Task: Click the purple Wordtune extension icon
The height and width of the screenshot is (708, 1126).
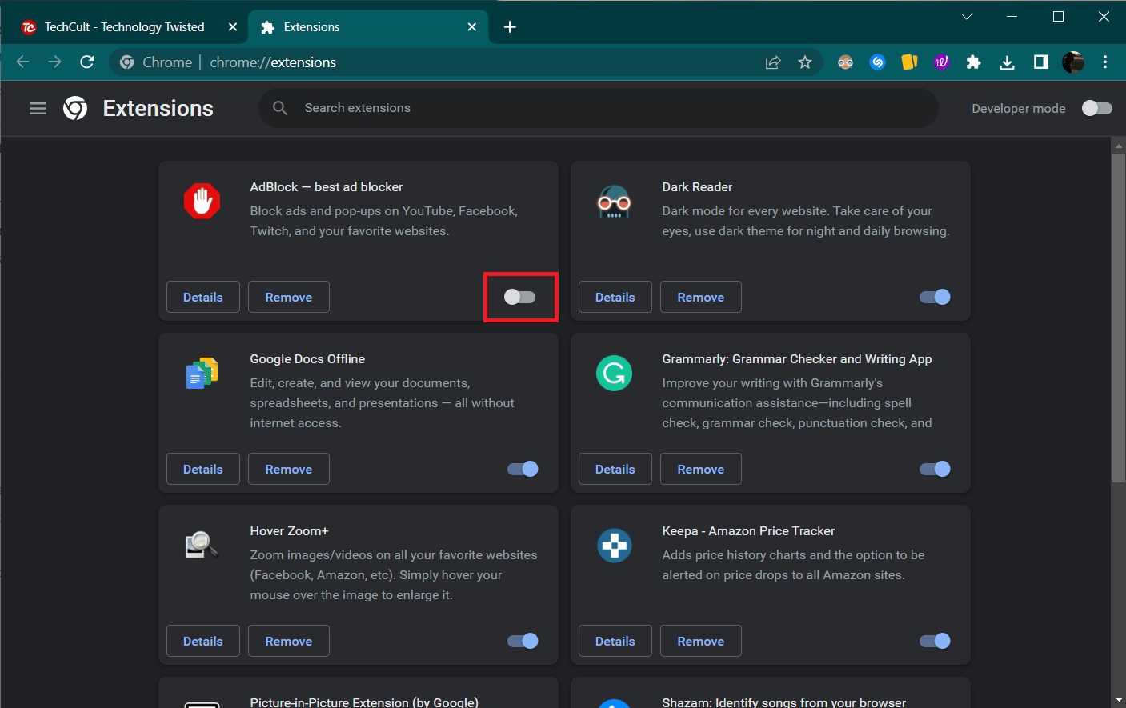Action: (x=941, y=62)
